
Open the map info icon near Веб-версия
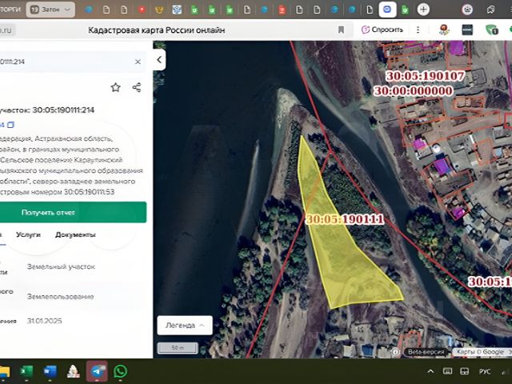[395, 352]
